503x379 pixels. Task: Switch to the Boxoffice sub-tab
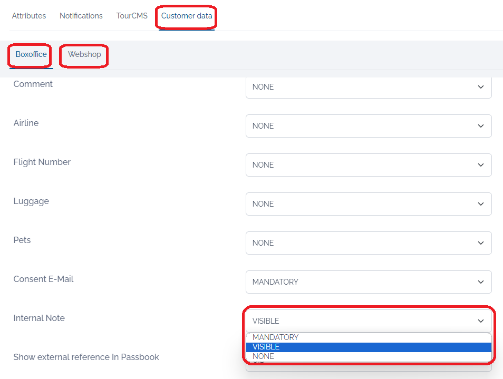pos(31,54)
